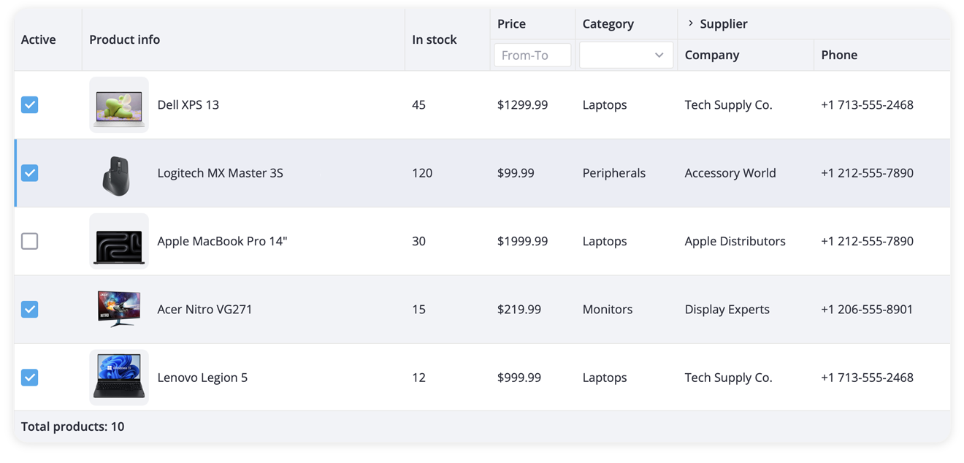This screenshot has height=463, width=964.
Task: Click the Product info column header
Action: [x=125, y=40]
